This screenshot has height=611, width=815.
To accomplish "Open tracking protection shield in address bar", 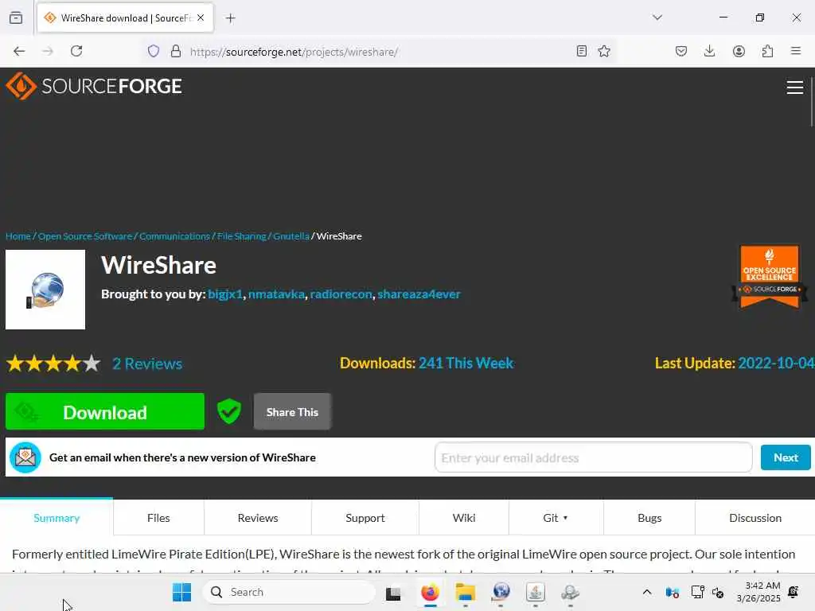I will click(x=154, y=51).
